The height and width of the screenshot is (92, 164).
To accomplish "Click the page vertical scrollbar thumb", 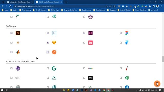I will point(163,59).
